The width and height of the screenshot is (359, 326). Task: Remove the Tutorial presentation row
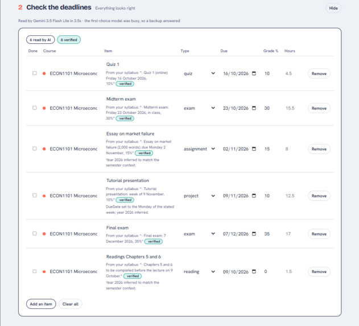point(319,196)
